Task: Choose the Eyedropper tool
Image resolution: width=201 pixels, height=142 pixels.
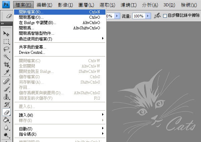Action: coord(6,72)
